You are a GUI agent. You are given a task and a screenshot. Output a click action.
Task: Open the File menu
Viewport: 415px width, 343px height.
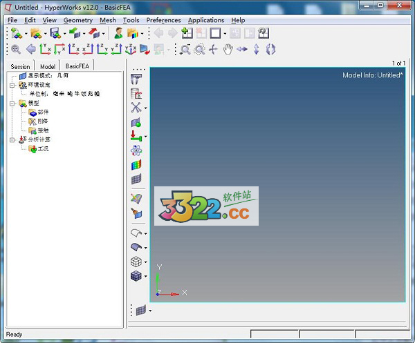point(12,20)
